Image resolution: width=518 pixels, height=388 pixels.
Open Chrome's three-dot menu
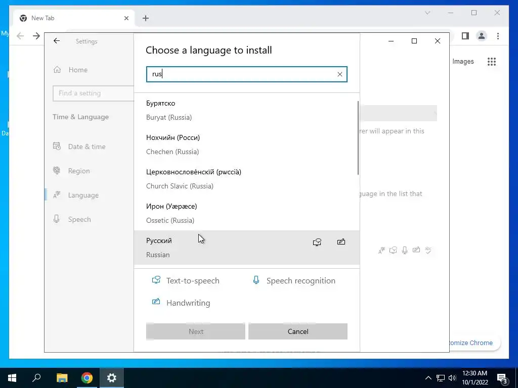[x=498, y=36]
